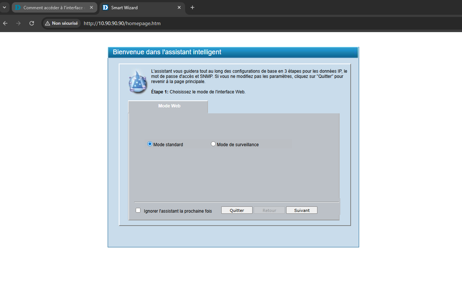
Task: Go to next step with 'Suivant'
Action: [302, 210]
